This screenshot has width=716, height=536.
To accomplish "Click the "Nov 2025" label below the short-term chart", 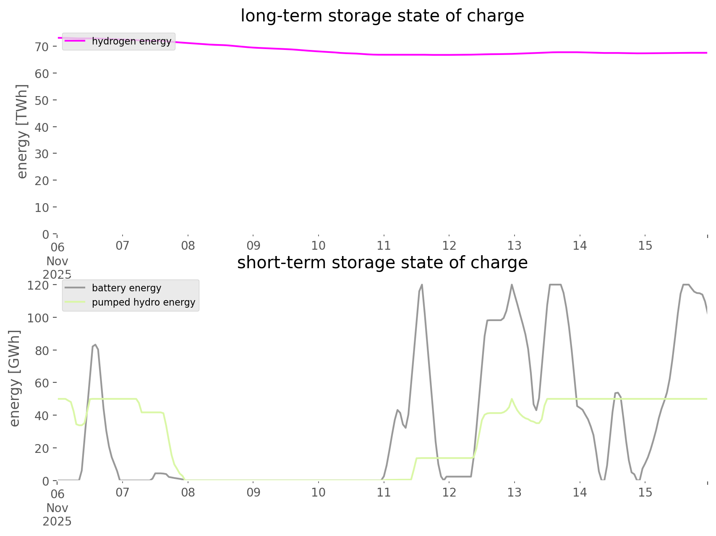I will coord(57,515).
